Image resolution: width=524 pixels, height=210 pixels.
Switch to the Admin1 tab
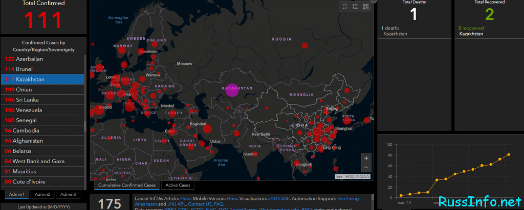(17, 194)
